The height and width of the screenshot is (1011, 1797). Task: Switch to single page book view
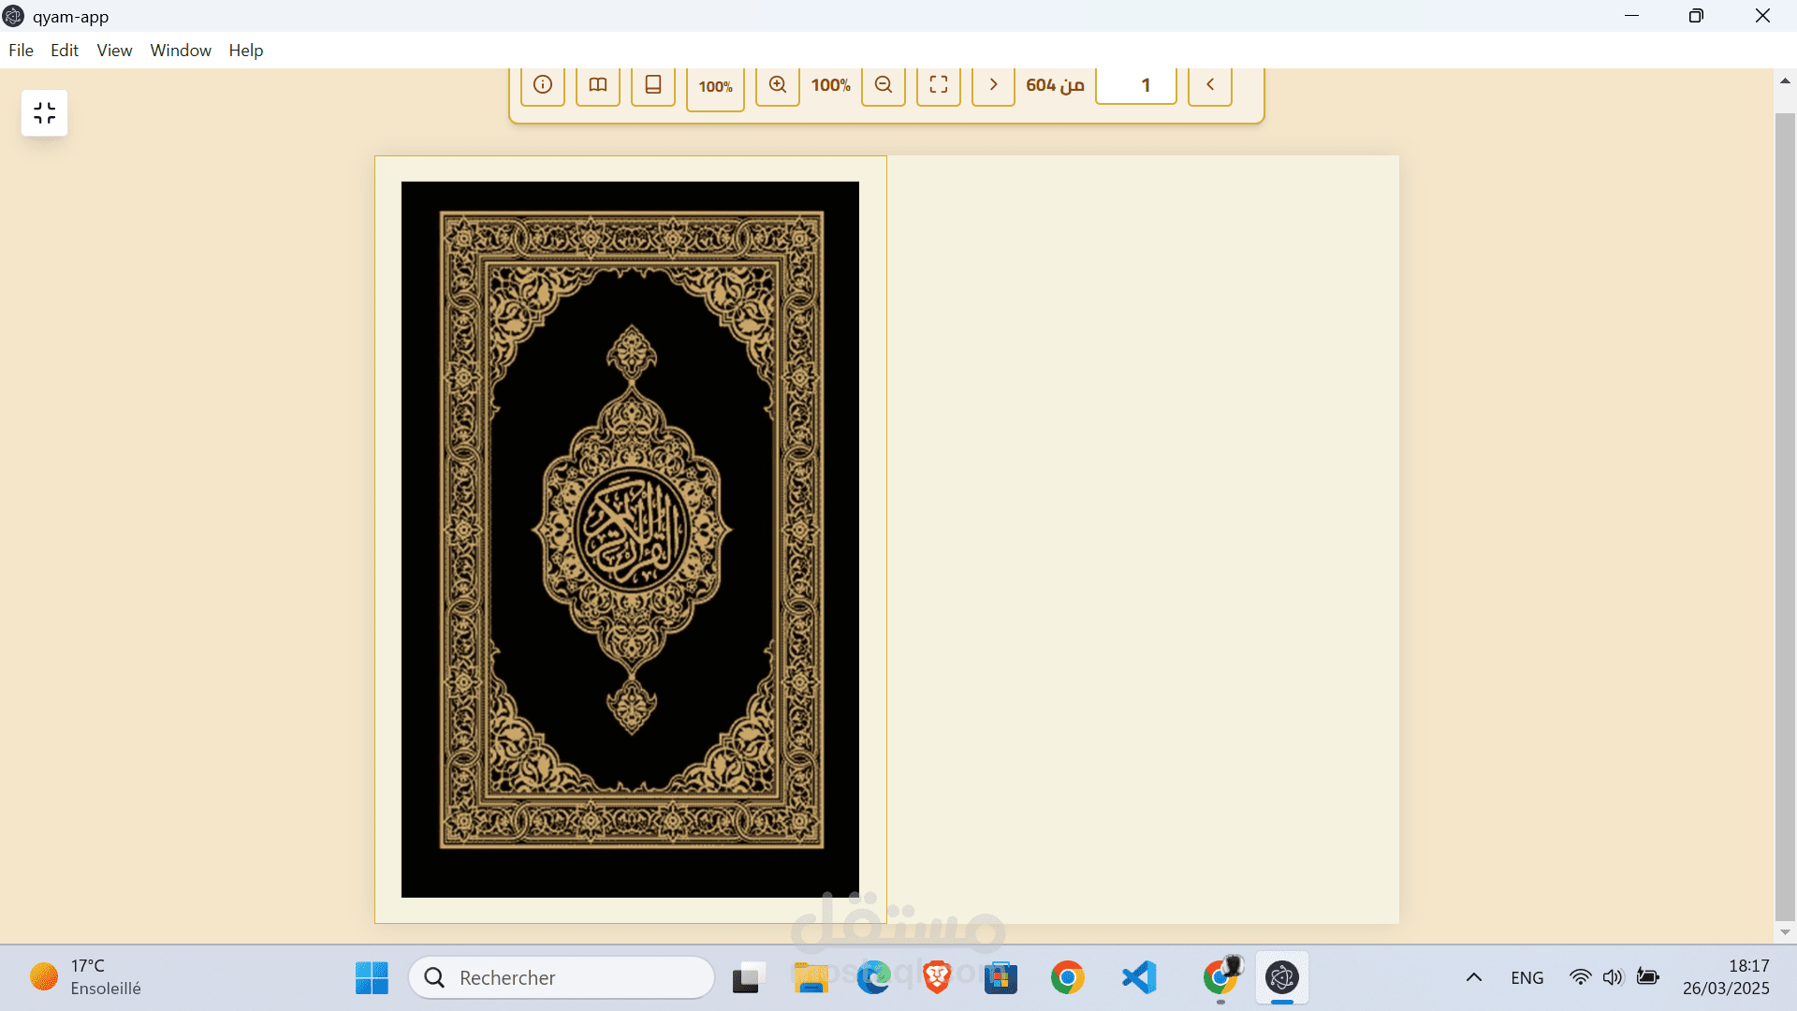[x=652, y=85]
